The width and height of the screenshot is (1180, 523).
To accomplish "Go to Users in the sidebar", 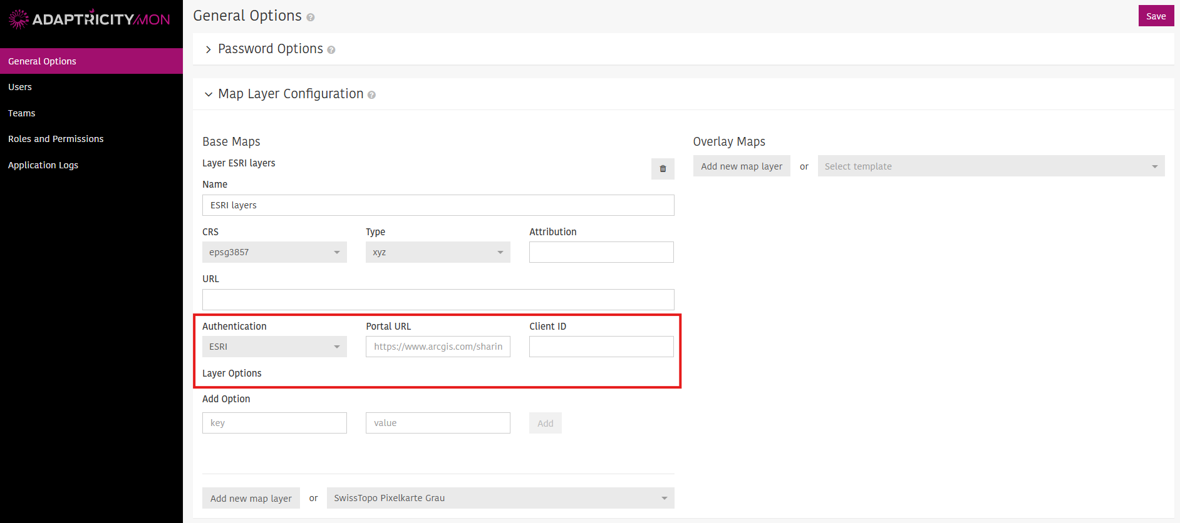I will pyautogui.click(x=20, y=87).
